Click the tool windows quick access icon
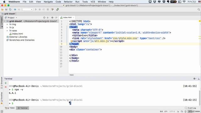 [x=2, y=111]
